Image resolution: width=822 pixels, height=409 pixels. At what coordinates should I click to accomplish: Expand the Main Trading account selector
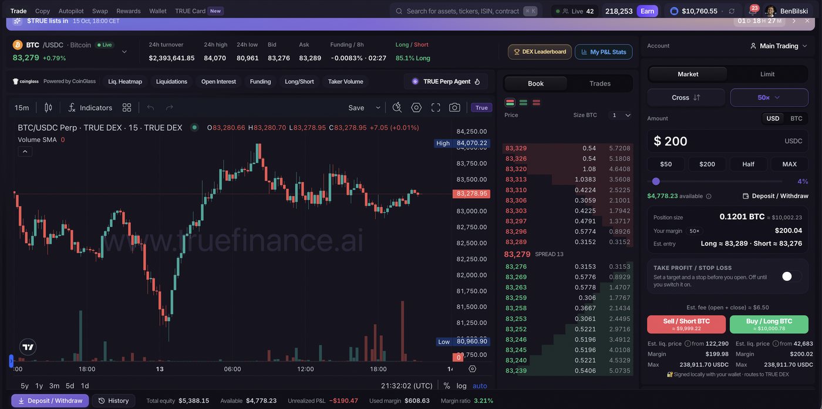(x=779, y=46)
